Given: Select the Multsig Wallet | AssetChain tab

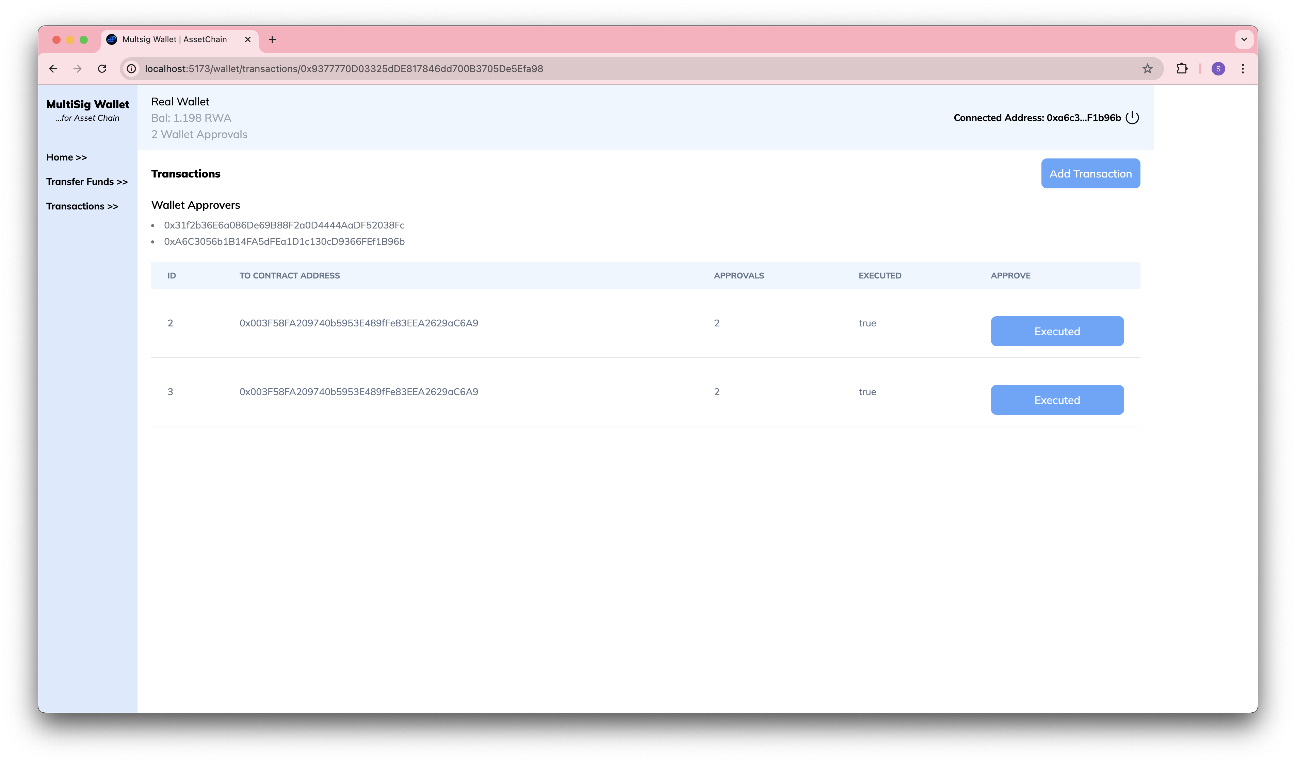Looking at the screenshot, I should point(174,39).
